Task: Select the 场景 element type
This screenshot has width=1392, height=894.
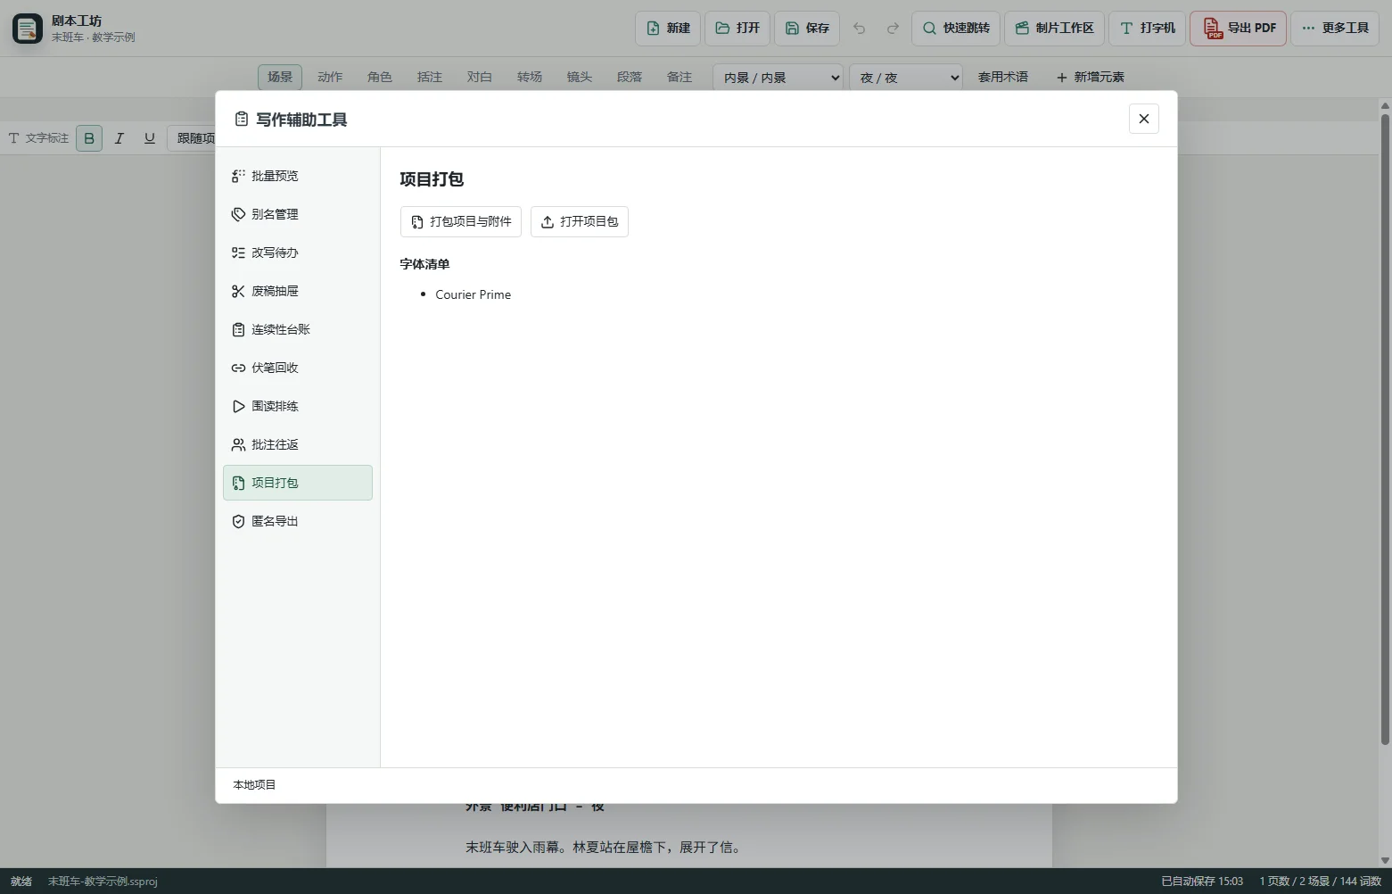Action: coord(280,77)
